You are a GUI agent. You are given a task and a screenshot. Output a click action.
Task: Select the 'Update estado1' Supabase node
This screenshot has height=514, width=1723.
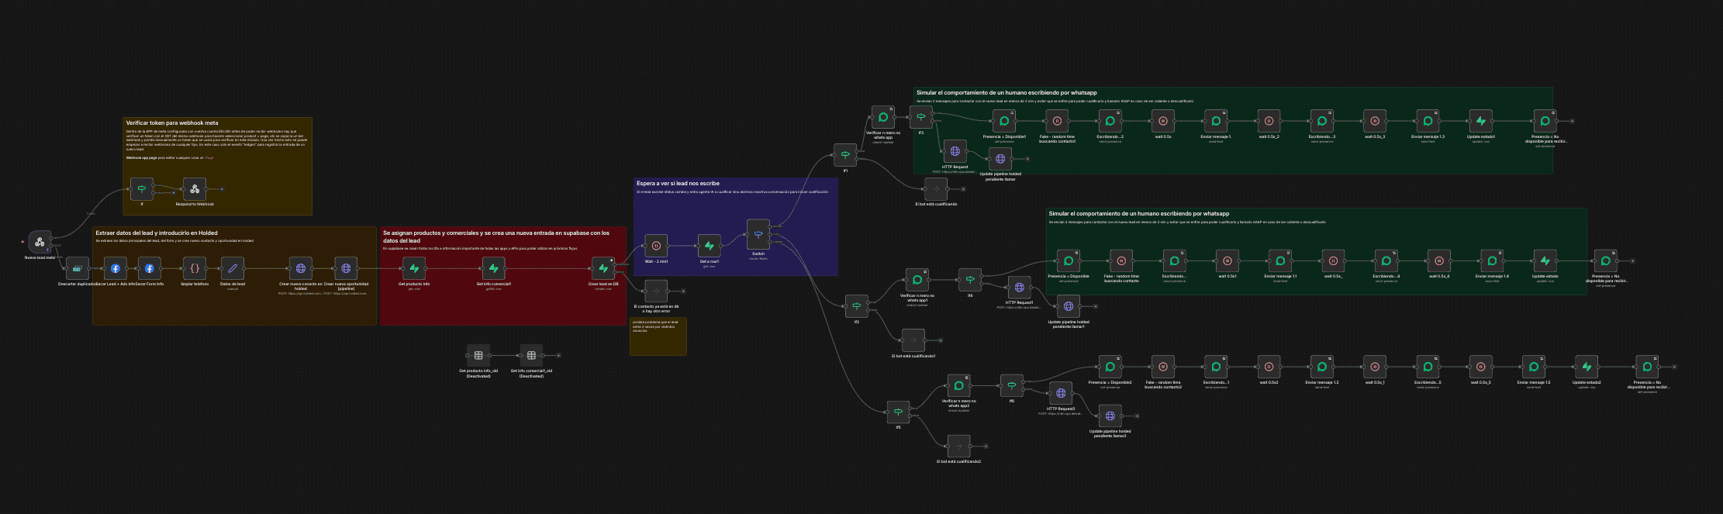point(1480,121)
